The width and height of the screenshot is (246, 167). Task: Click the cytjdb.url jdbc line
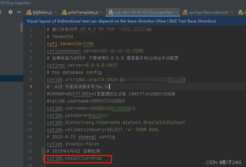click(x=116, y=80)
